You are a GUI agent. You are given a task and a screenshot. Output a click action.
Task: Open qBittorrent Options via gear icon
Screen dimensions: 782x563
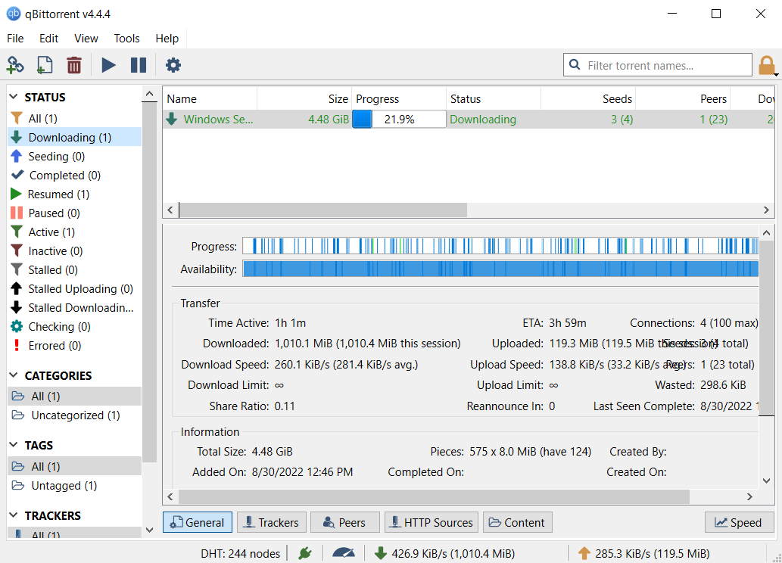coord(173,65)
